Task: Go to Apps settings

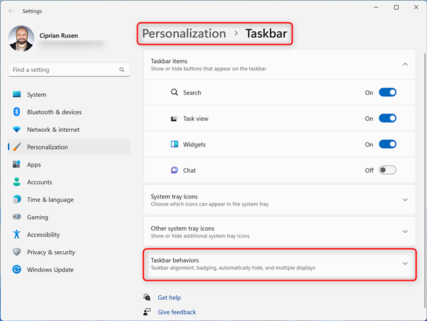Action: click(x=69, y=164)
